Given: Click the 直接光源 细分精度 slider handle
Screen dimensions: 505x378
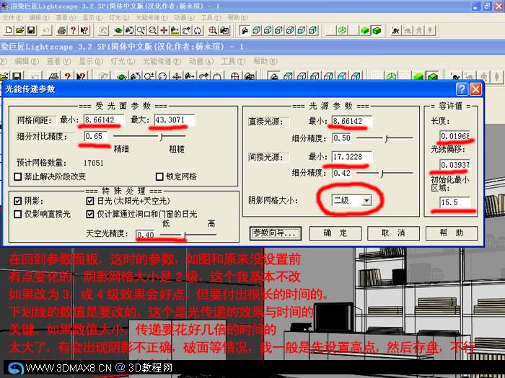Looking at the screenshot, I should click(386, 138).
